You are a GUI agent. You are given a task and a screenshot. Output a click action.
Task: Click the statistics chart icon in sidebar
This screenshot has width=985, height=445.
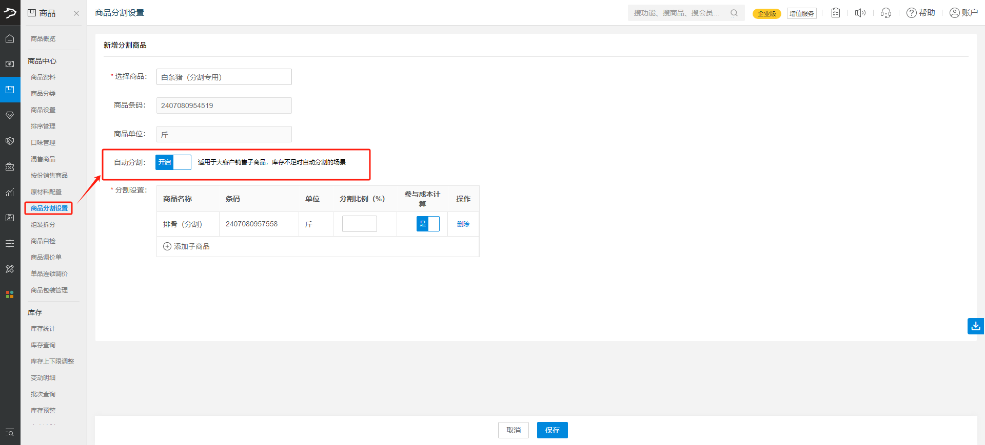click(x=10, y=192)
